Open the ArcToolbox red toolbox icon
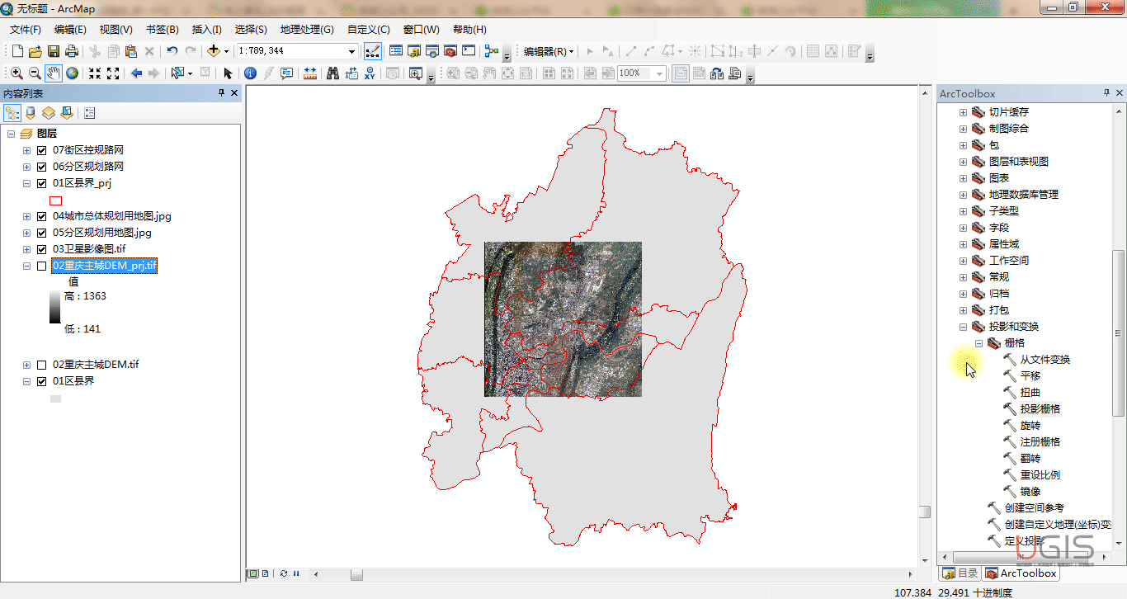1127x599 pixels. pyautogui.click(x=450, y=51)
